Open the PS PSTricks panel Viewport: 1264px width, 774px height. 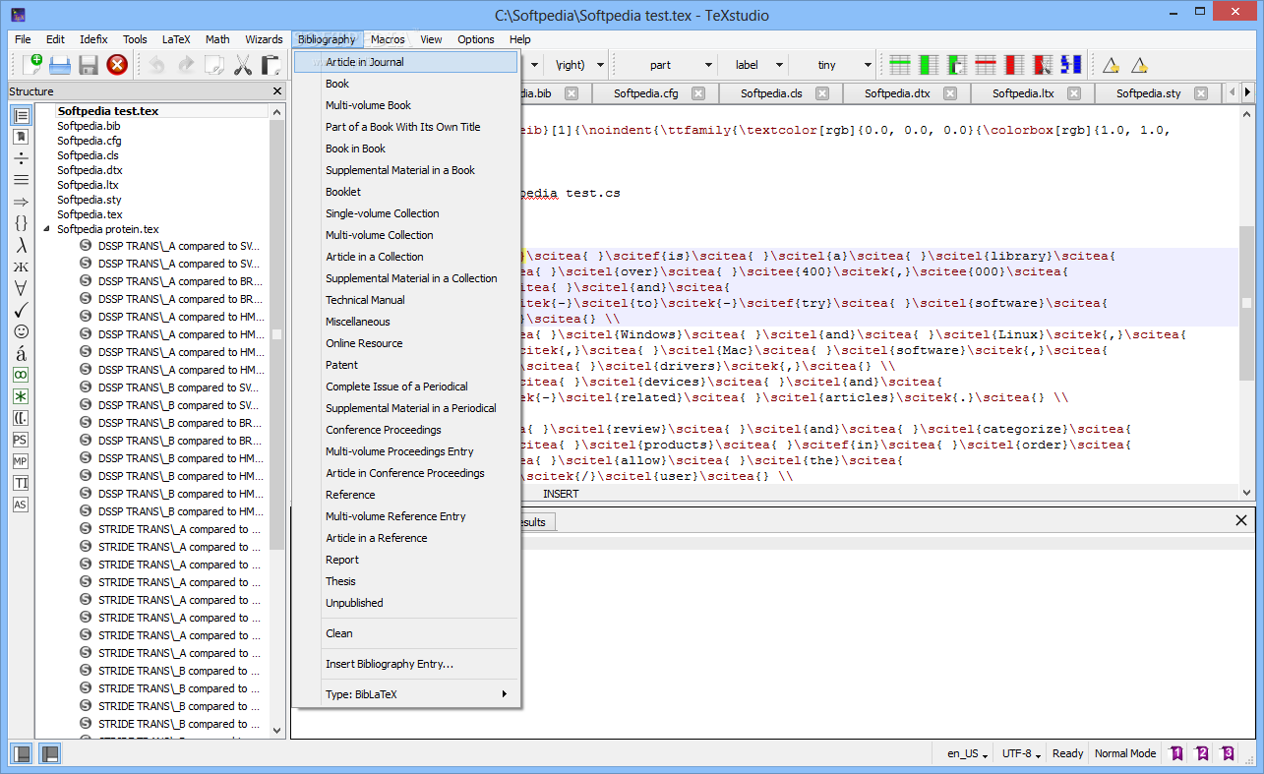point(21,440)
